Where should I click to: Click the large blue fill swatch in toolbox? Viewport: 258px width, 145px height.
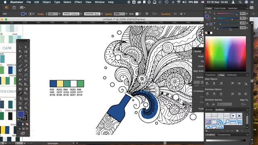pos(21,114)
